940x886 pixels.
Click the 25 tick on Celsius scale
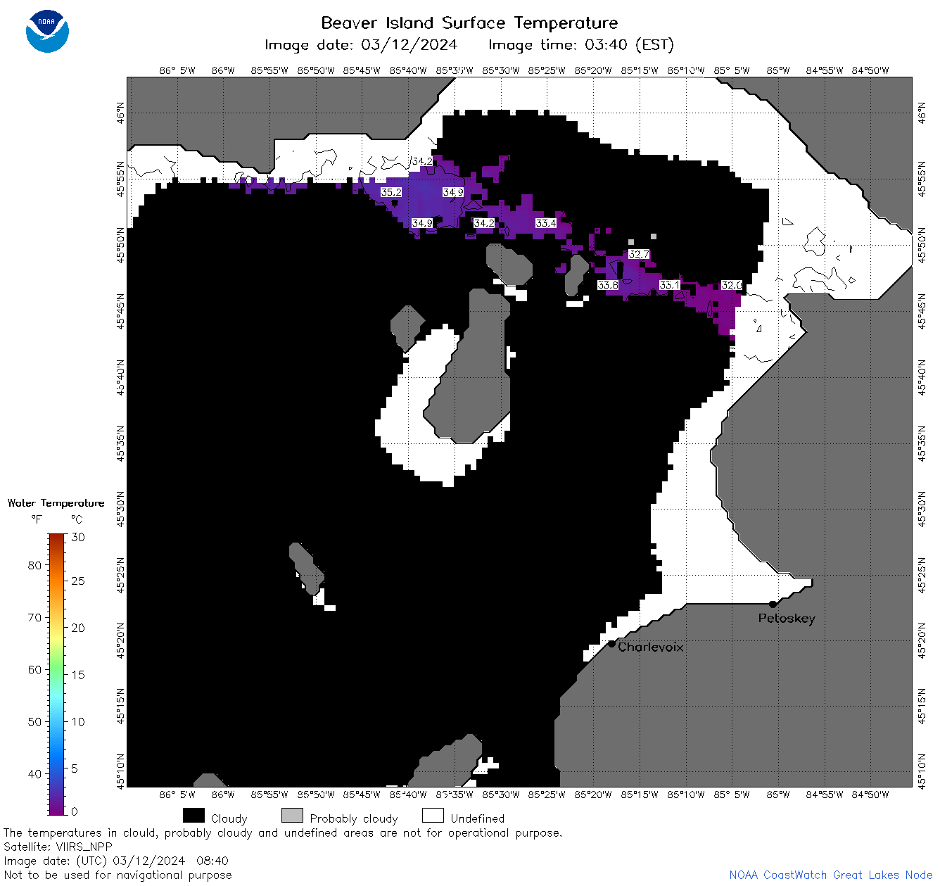point(78,581)
